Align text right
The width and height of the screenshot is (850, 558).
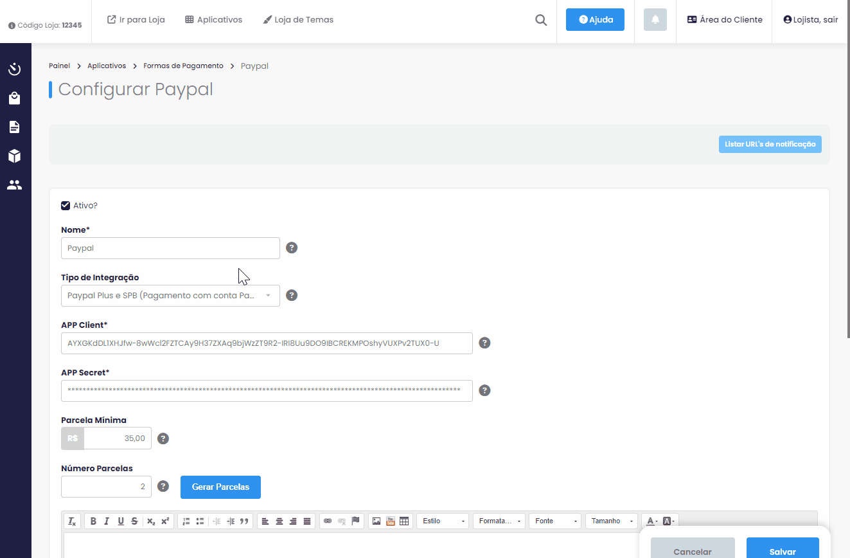pos(293,521)
